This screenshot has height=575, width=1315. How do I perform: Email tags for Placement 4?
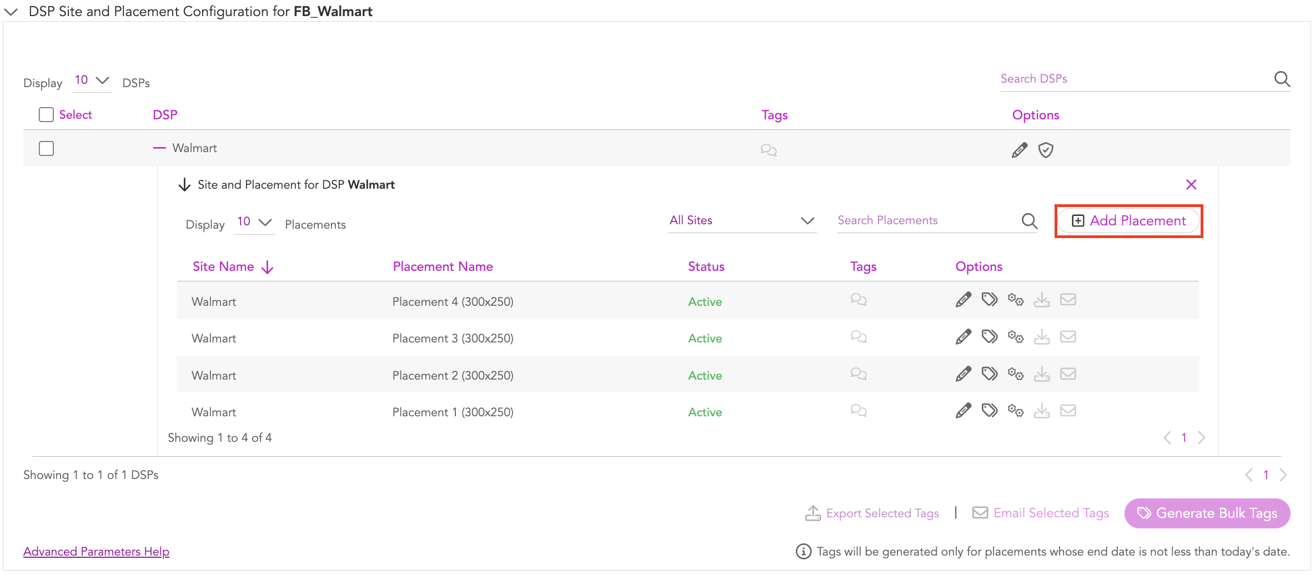click(x=1068, y=300)
